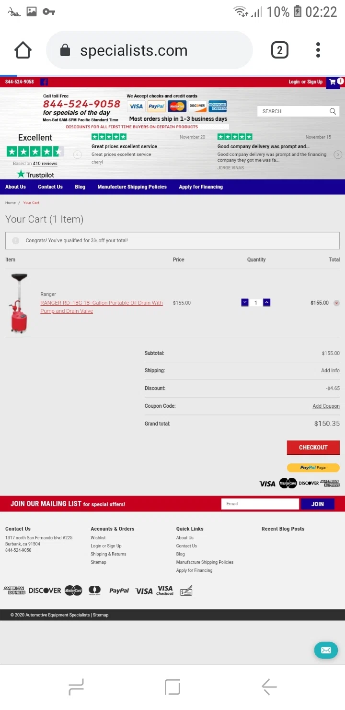Image resolution: width=345 pixels, height=710 pixels.
Task: Open the About Us menu item
Action: pos(15,187)
